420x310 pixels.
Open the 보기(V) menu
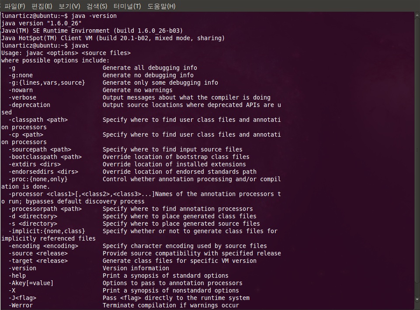[69, 6]
